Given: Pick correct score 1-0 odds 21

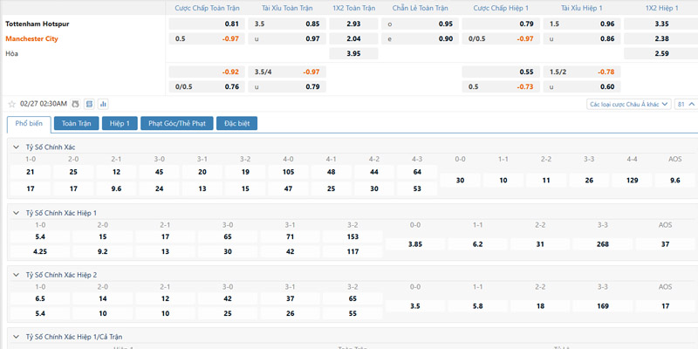Looking at the screenshot, I should pos(31,172).
